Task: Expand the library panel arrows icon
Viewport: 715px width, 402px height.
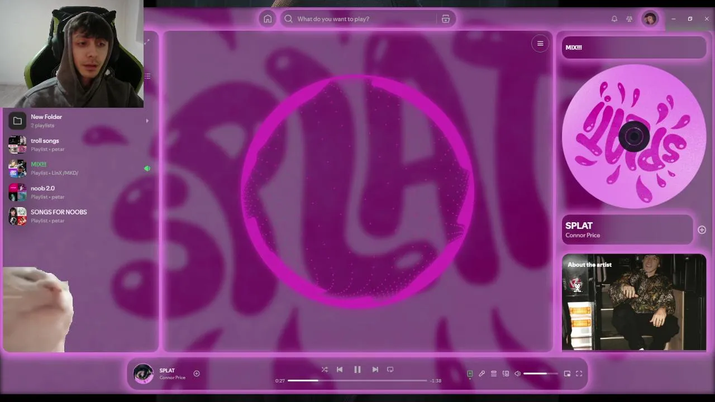Action: (x=147, y=42)
